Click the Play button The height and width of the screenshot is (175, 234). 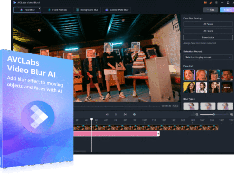(116, 114)
